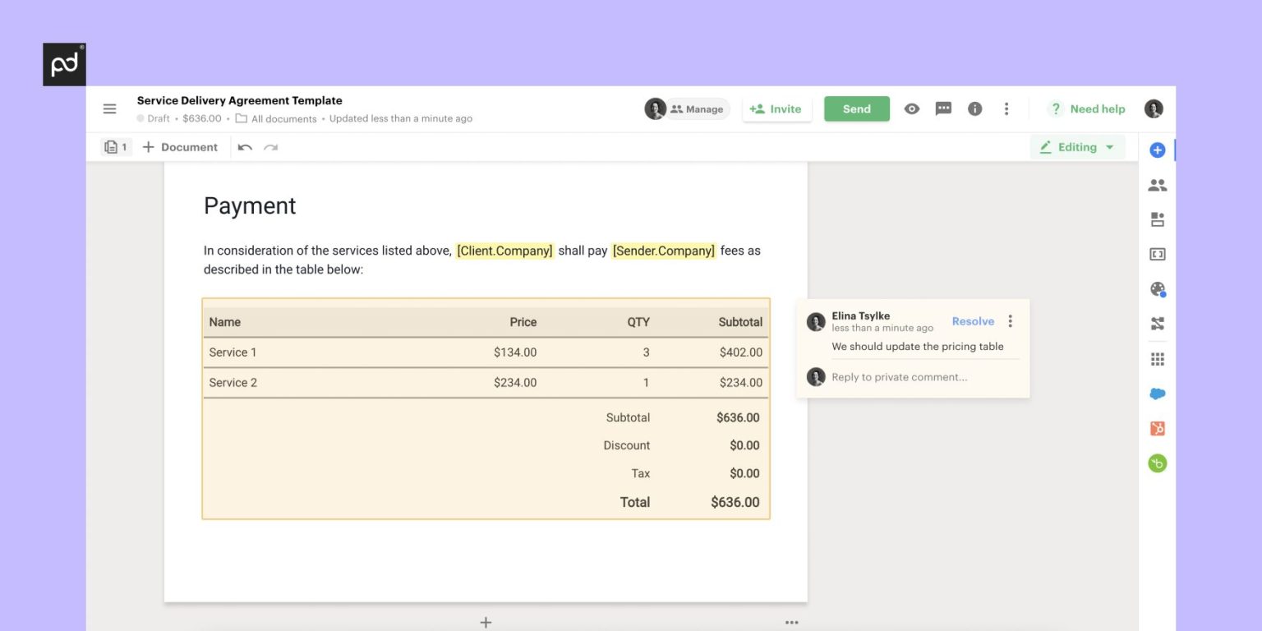The height and width of the screenshot is (631, 1262).
Task: Click the undo arrow icon
Action: point(245,147)
